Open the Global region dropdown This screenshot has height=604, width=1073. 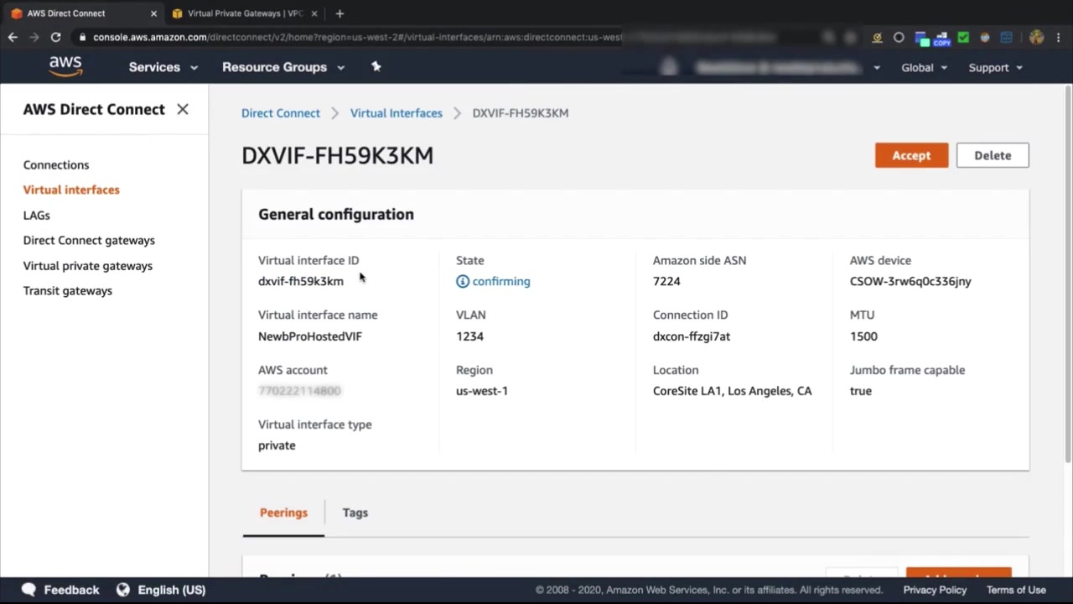click(x=924, y=67)
